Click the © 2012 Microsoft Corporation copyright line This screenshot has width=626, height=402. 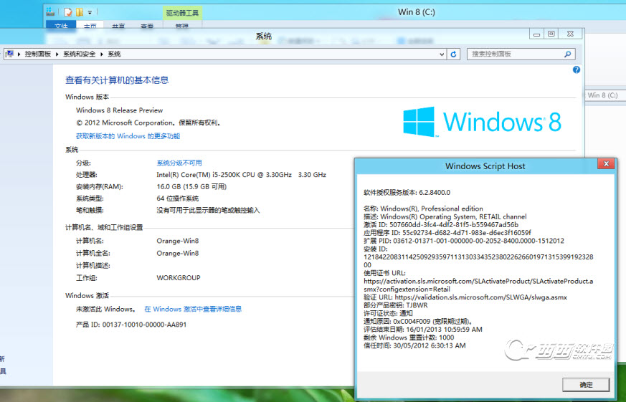148,123
